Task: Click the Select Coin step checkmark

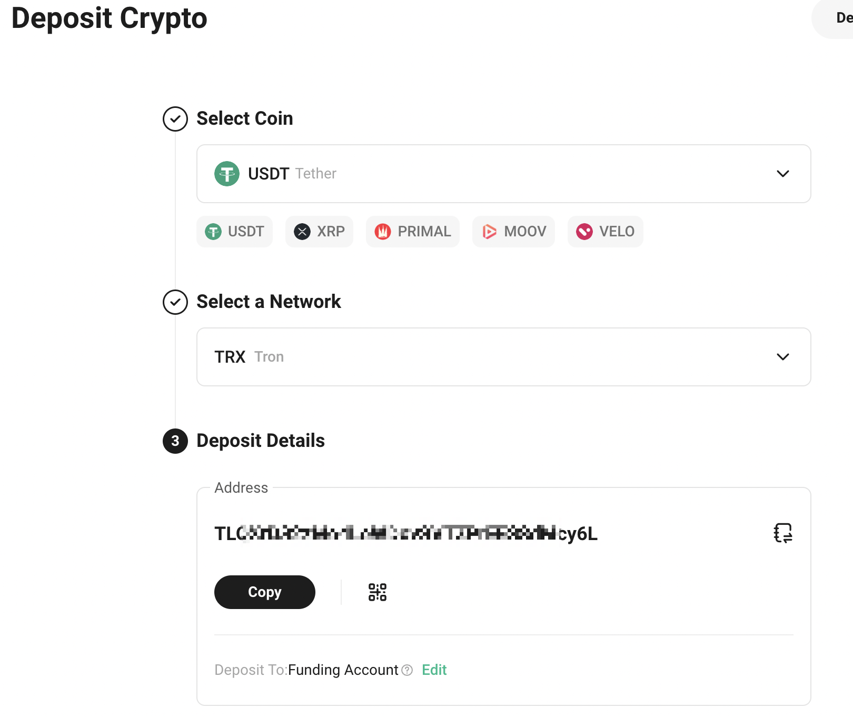Action: 175,119
